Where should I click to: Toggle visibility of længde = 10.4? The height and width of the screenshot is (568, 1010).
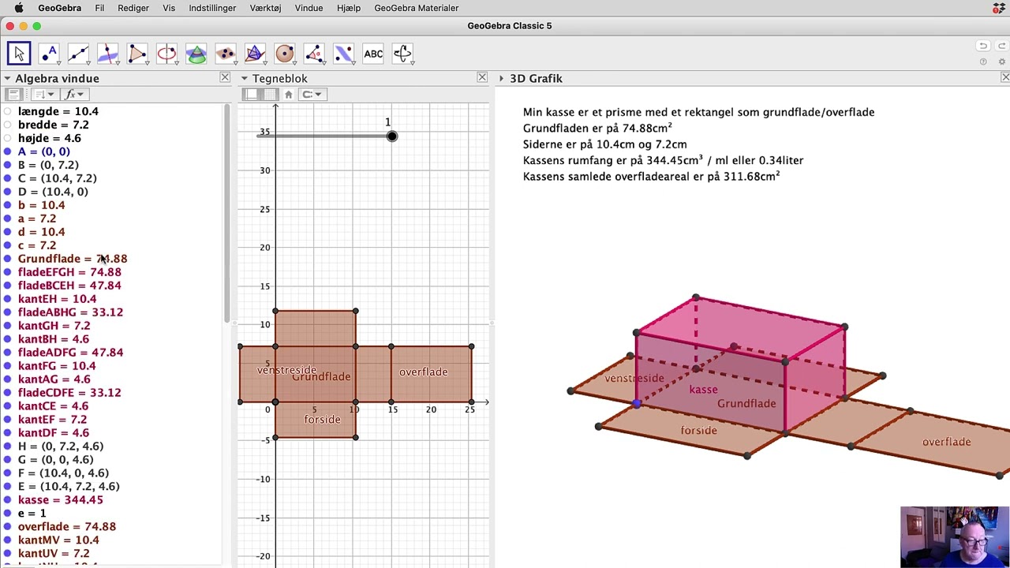[8, 111]
